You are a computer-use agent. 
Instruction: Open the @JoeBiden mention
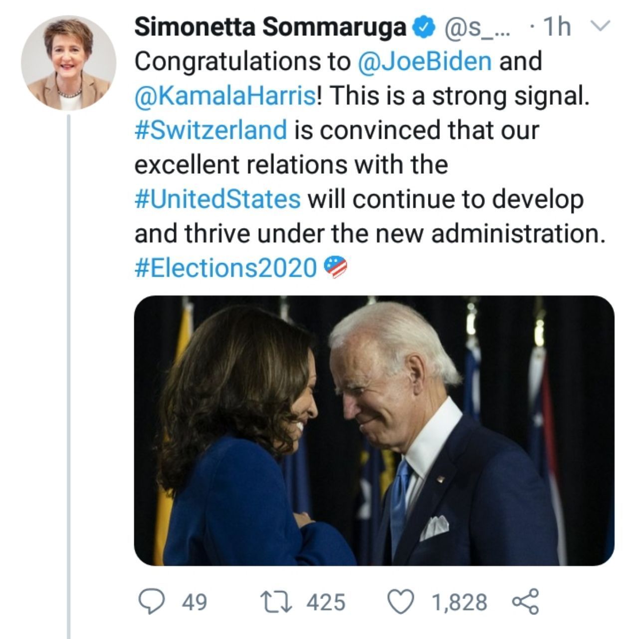(x=424, y=61)
